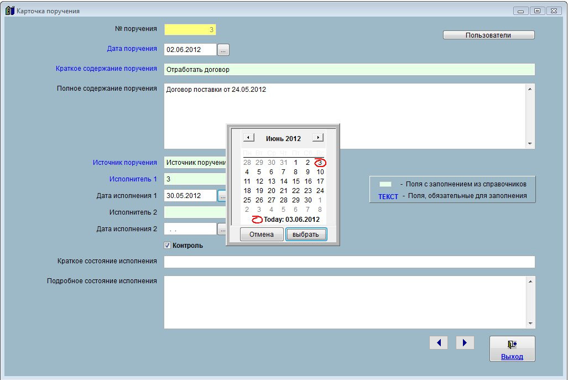568x380 pixels.
Task: Select June 18 in the calendar
Action: click(247, 191)
